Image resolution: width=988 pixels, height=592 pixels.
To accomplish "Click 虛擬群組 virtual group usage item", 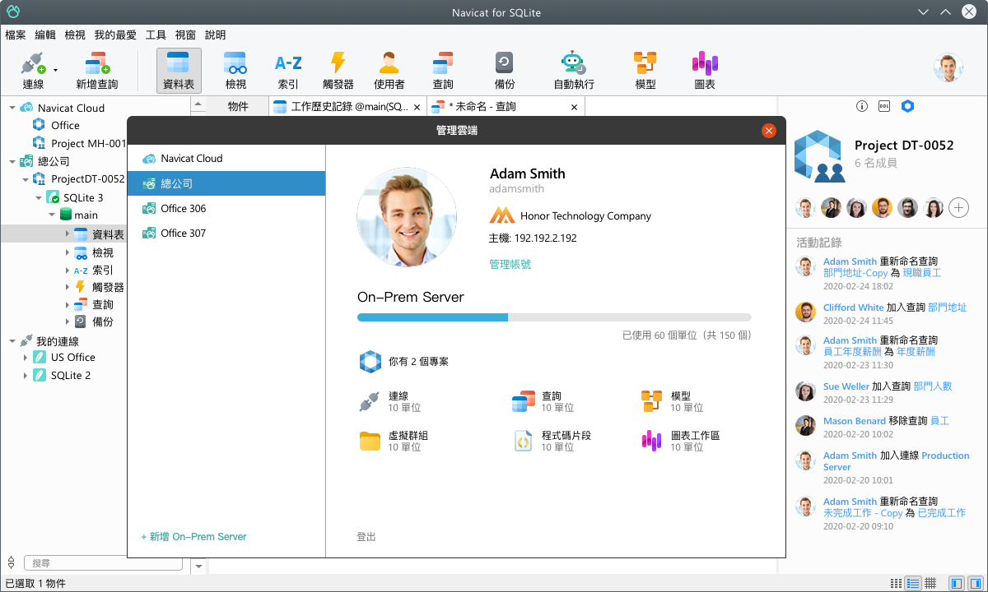I will pos(393,441).
